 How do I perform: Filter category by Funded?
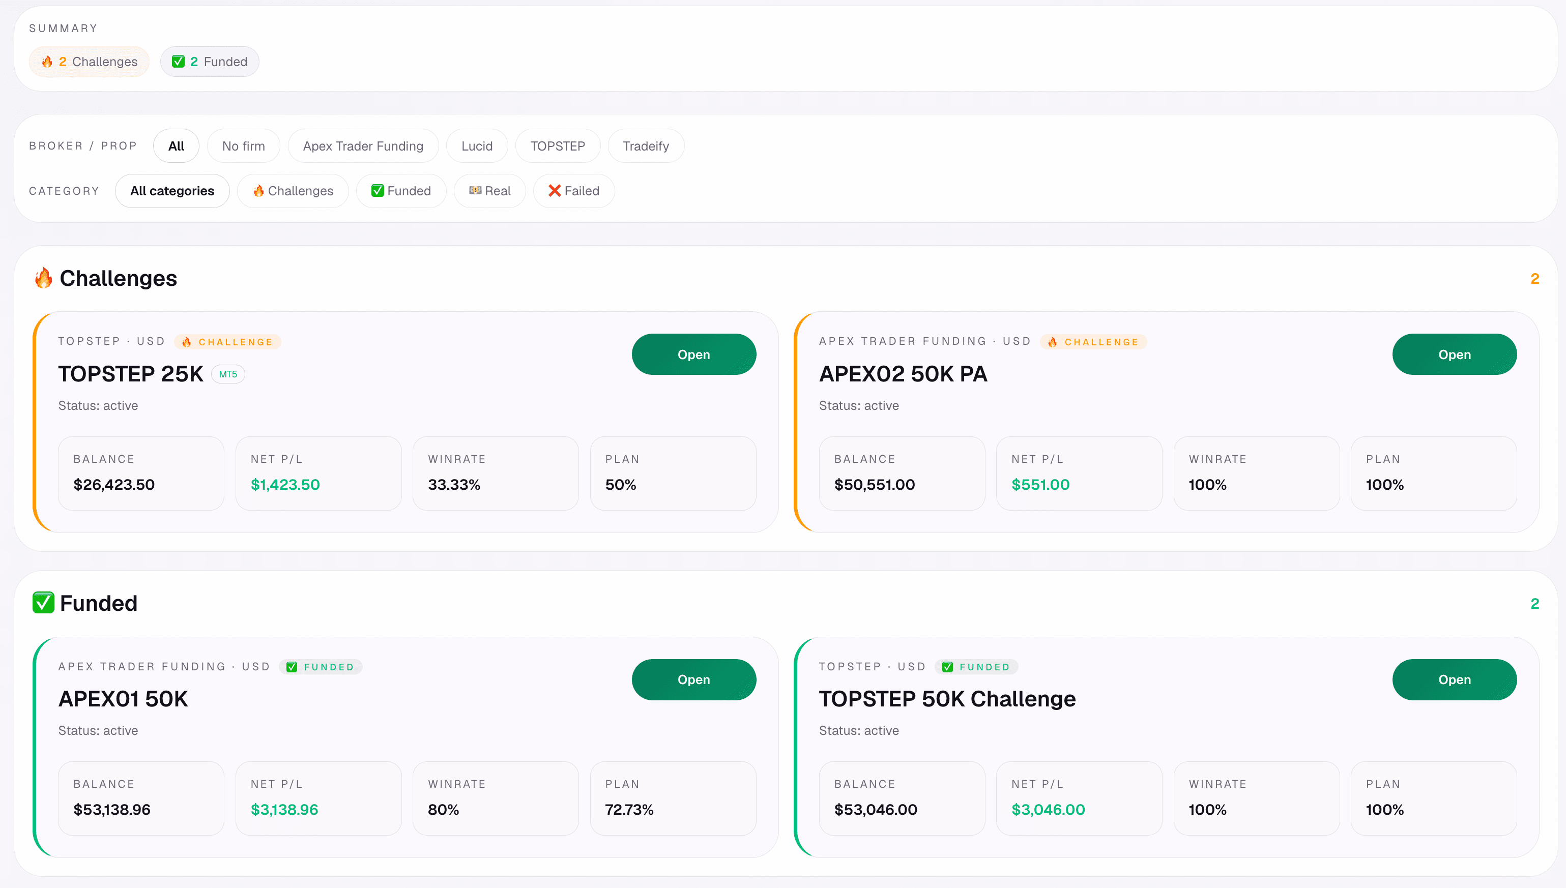click(x=401, y=191)
